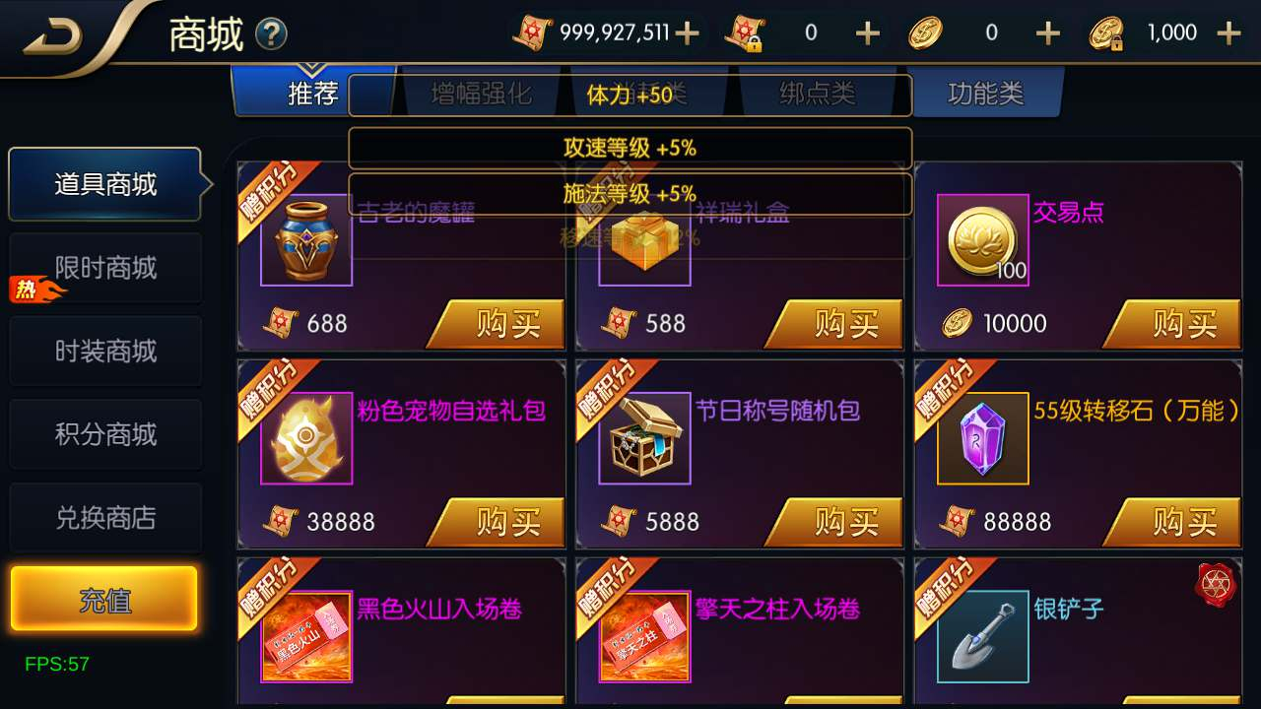1261x709 pixels.
Task: Open the 积分商城 sidebar section
Action: [105, 434]
